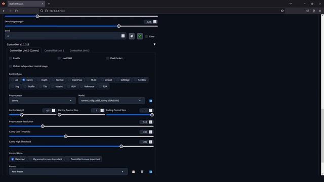This screenshot has width=324, height=182.
Task: Click the dice random seed icon
Action: [132, 36]
